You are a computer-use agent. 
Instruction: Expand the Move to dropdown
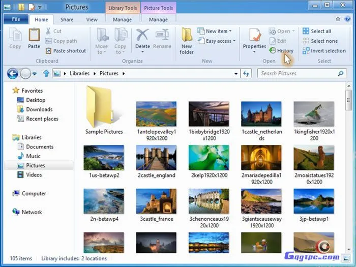tap(105, 52)
